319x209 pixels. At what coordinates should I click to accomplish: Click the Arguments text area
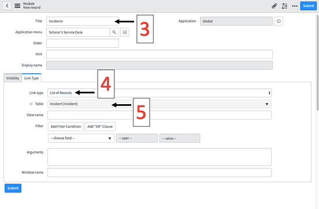coord(159,157)
